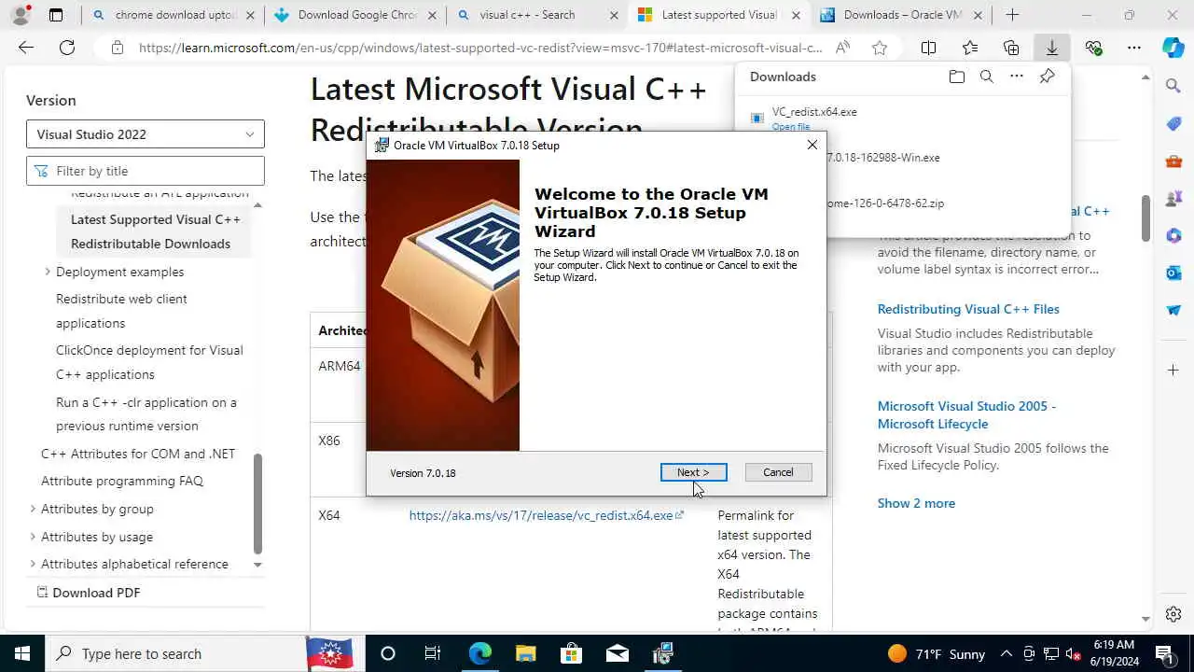The width and height of the screenshot is (1194, 672).
Task: Add a sidebar app with plus icon
Action: point(1173,371)
